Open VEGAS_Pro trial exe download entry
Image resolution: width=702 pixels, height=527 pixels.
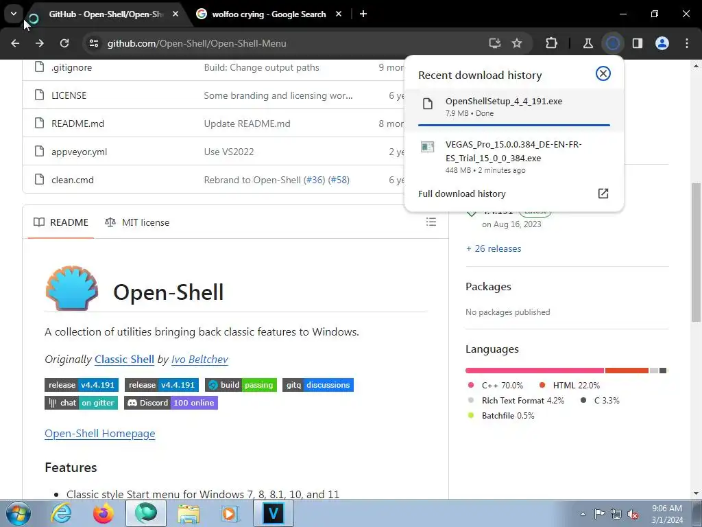point(514,156)
